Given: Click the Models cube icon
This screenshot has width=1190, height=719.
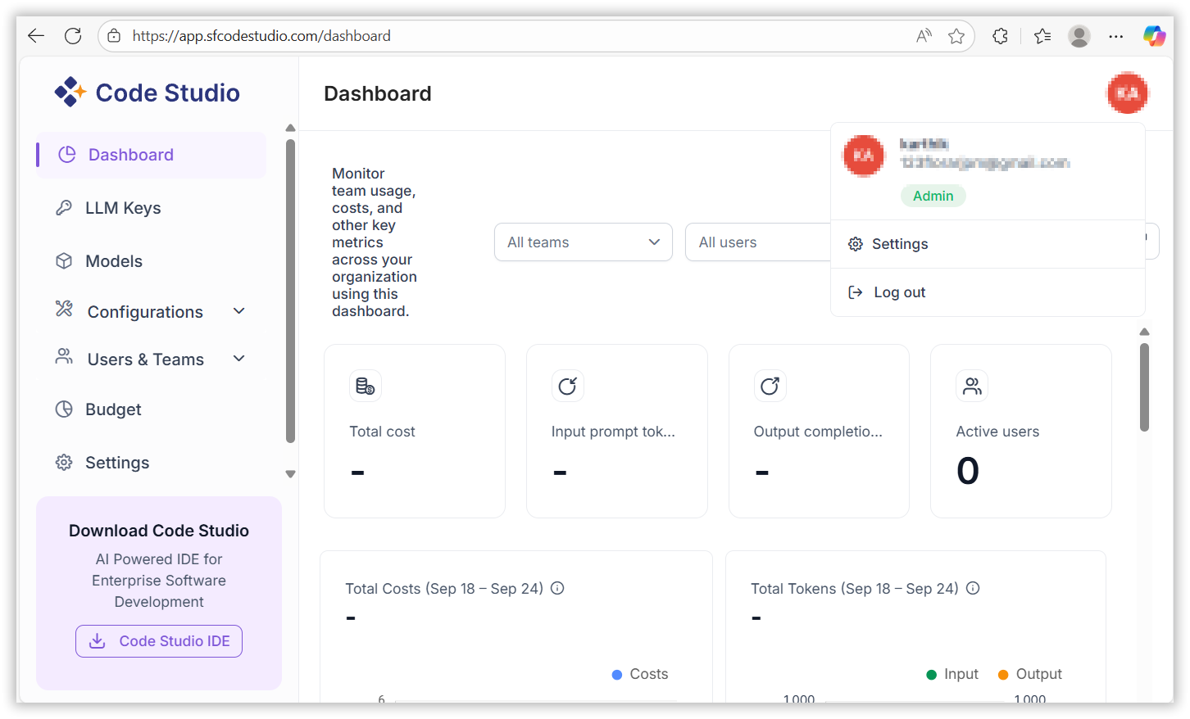Looking at the screenshot, I should point(64,261).
